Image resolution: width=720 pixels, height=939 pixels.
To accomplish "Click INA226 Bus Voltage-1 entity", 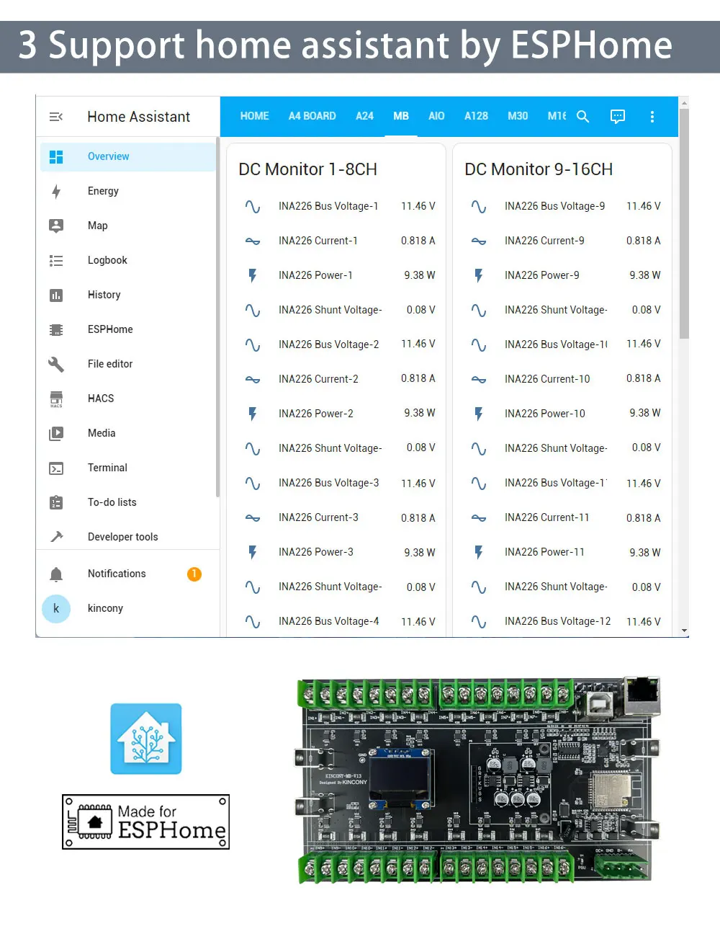I will (328, 206).
